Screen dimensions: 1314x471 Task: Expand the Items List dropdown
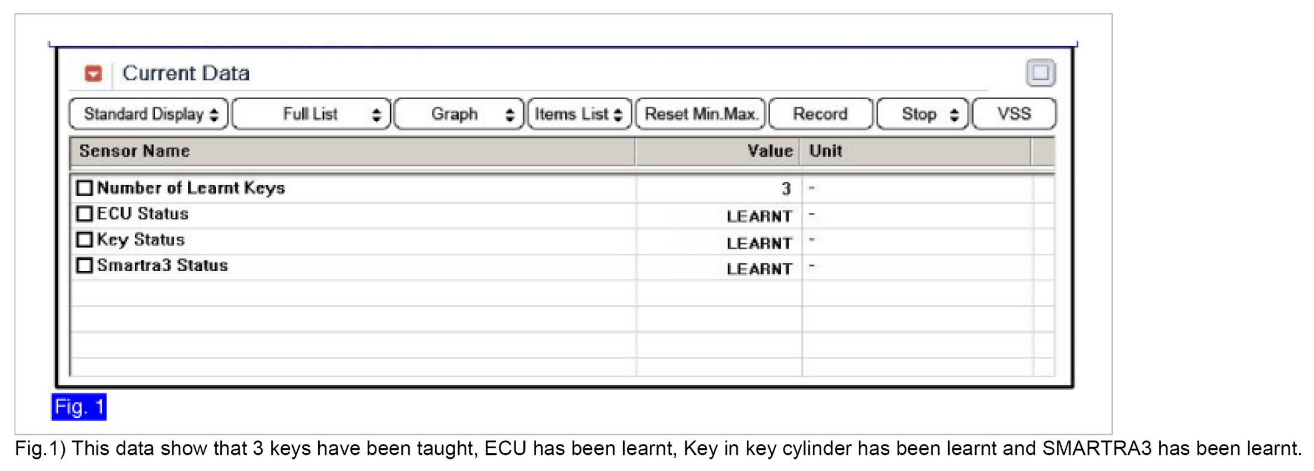(x=579, y=114)
